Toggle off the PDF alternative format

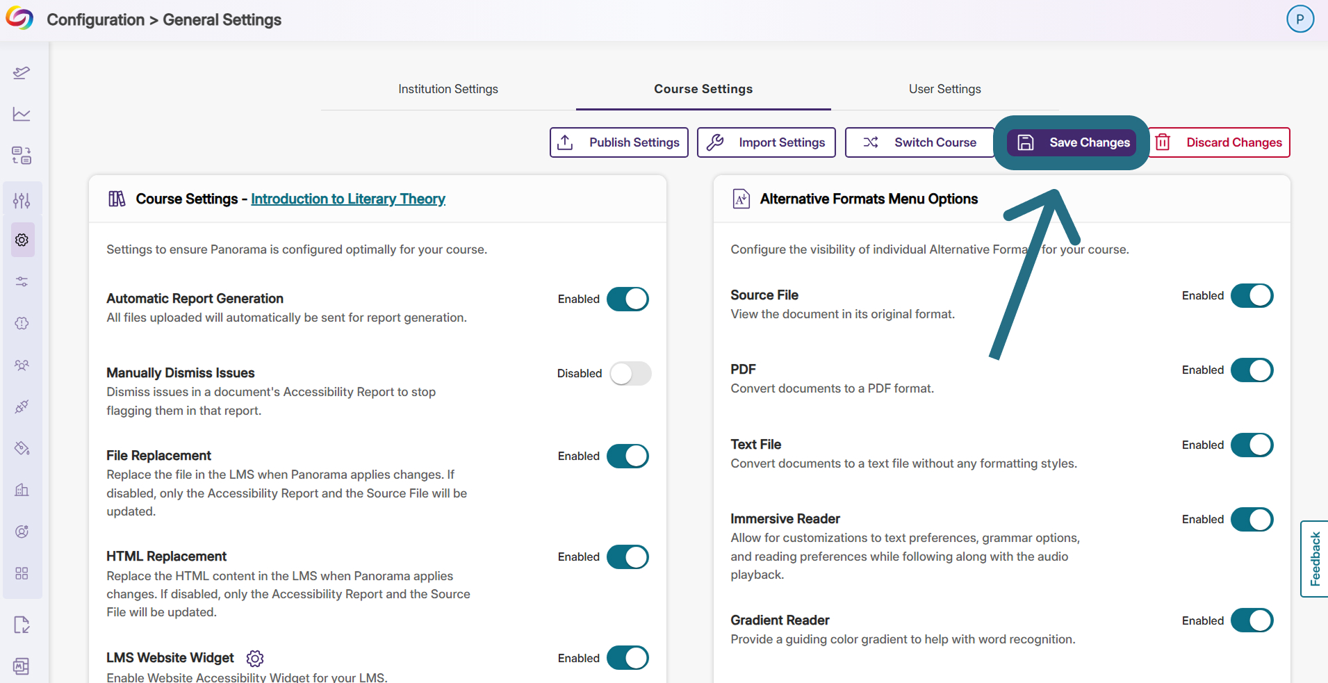click(x=1252, y=370)
